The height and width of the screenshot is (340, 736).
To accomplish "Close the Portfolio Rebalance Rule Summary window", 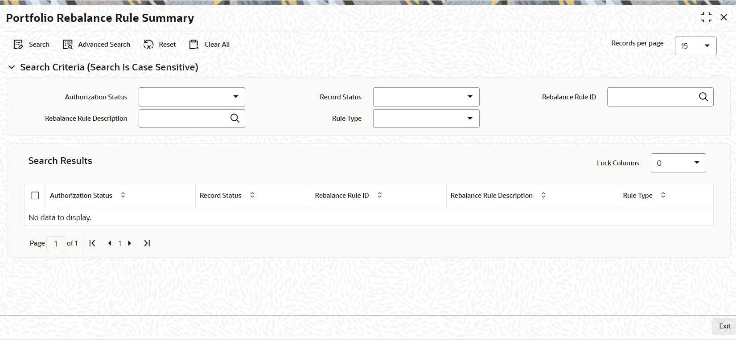I will point(724,17).
